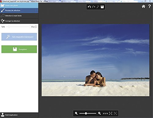Image resolution: width=153 pixels, height=118 pixels.
Task: Select the Pinceau de sélection tool
Action: coord(19,10)
